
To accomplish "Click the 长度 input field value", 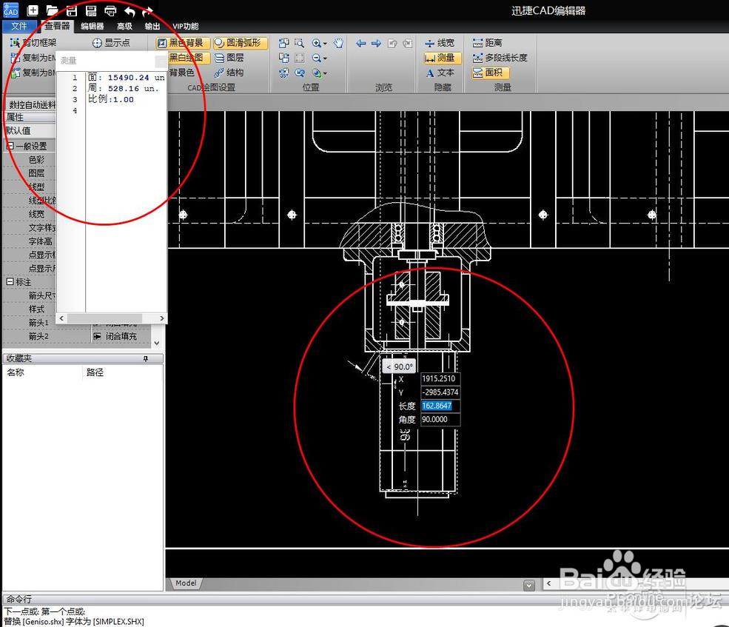I will (x=440, y=406).
